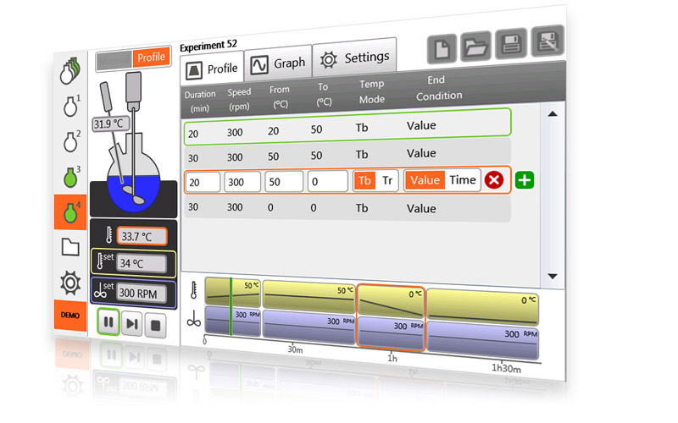Viewport: 678px width, 423px height.
Task: Open the Settings tab
Action: [354, 58]
